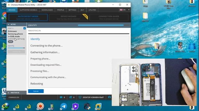Open the Changelog
The image size is (199, 111).
[14, 97]
